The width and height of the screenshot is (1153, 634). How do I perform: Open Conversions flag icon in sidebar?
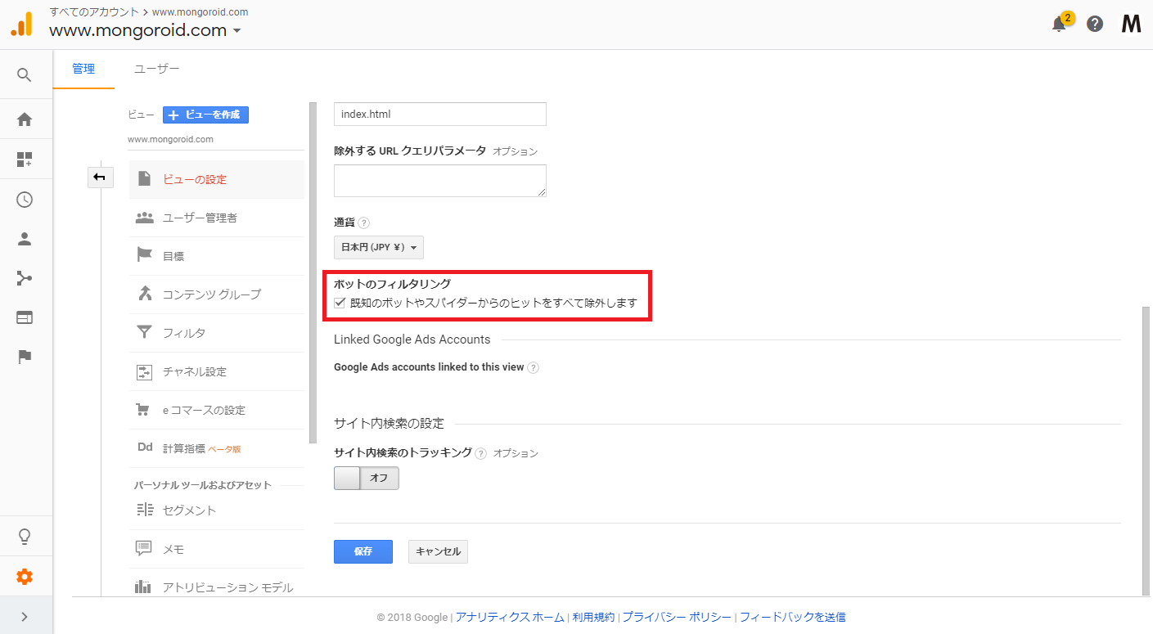pos(25,357)
